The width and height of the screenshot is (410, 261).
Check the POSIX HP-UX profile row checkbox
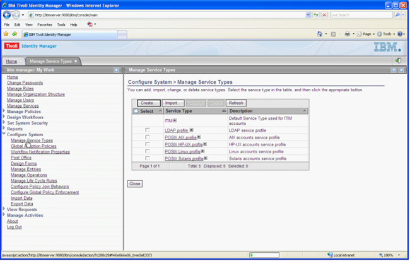tap(148, 144)
